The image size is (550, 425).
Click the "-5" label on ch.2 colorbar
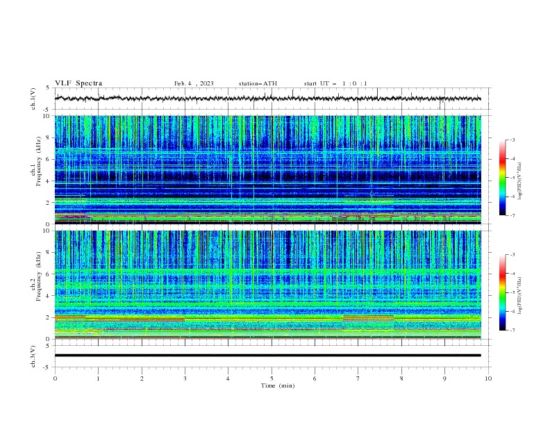click(512, 292)
